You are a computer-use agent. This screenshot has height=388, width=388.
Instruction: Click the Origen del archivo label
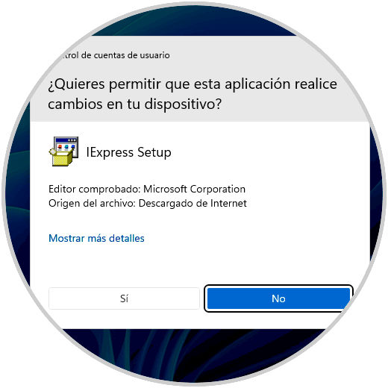click(92, 204)
